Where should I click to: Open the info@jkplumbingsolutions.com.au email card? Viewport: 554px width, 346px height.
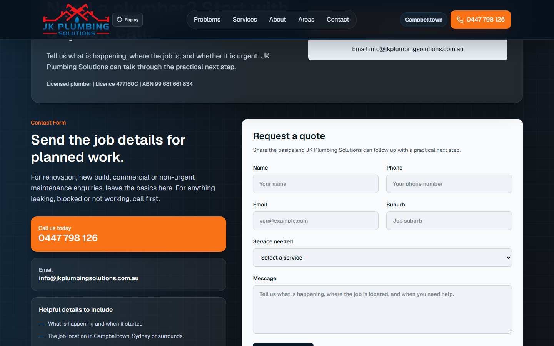pos(128,274)
